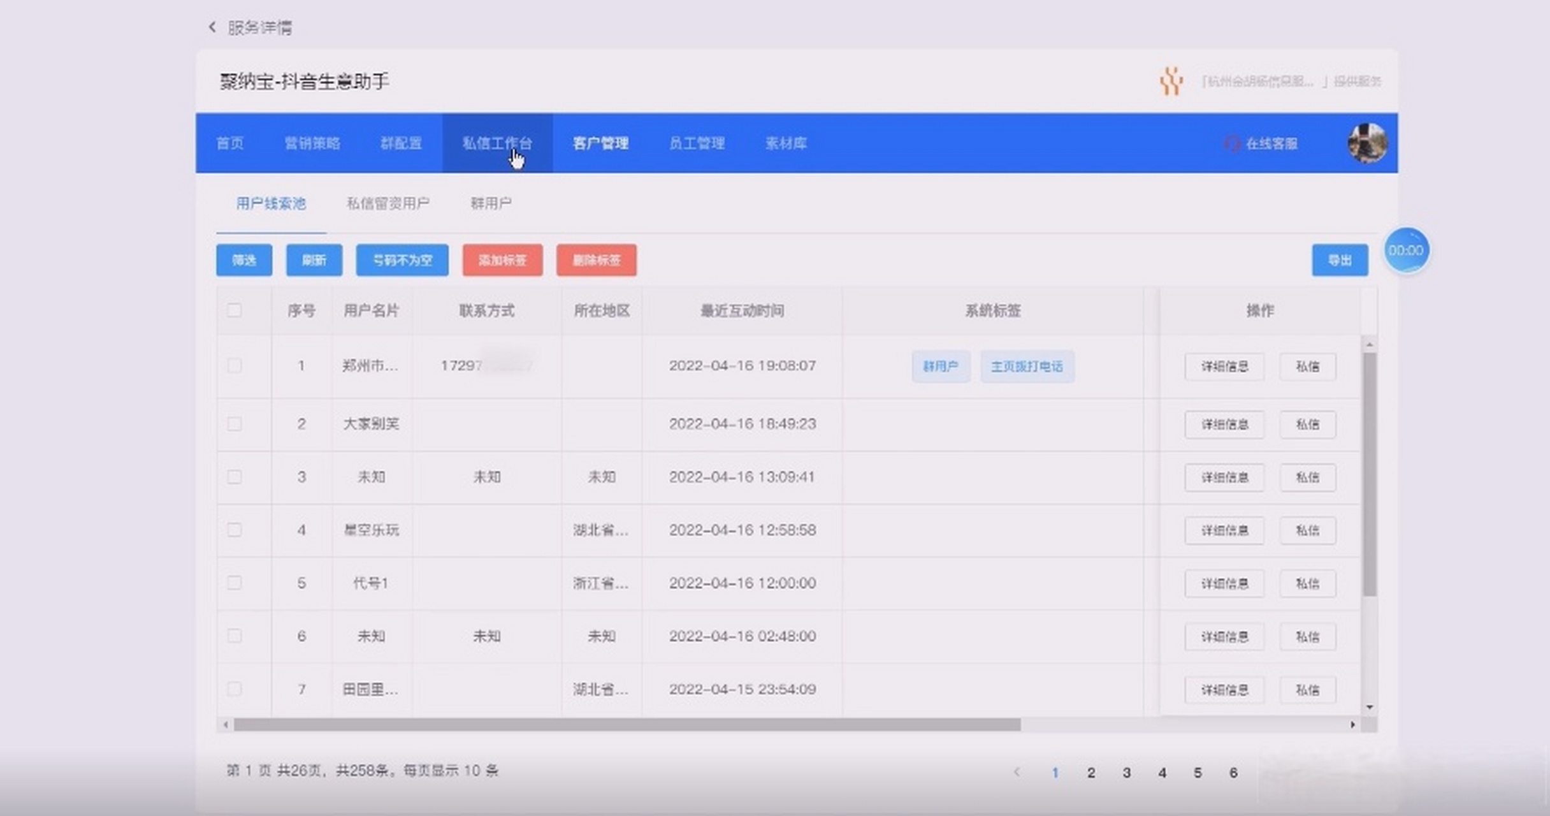Check the checkbox for row 1 郑州市
1550x816 pixels.
tap(235, 366)
